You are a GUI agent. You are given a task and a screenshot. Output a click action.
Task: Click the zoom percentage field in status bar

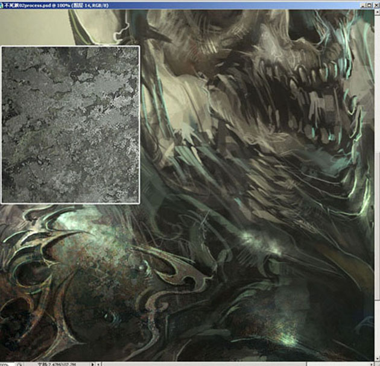click(5, 364)
